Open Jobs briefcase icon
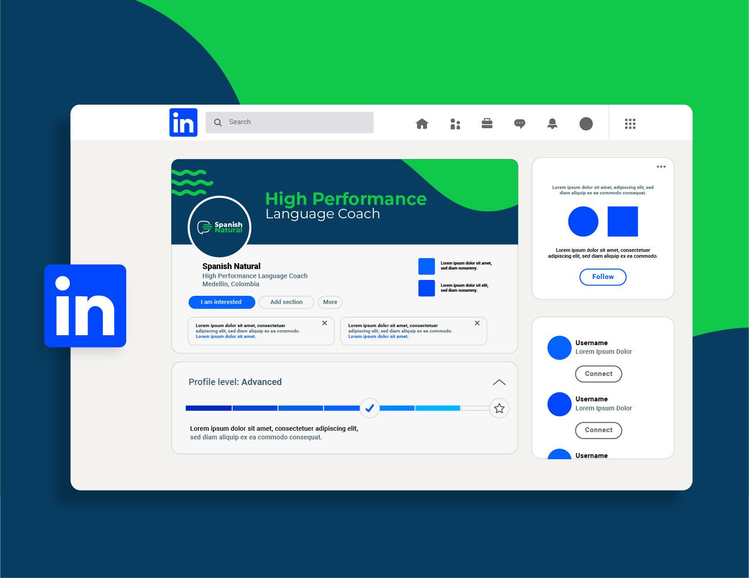The width and height of the screenshot is (749, 578). [x=487, y=123]
